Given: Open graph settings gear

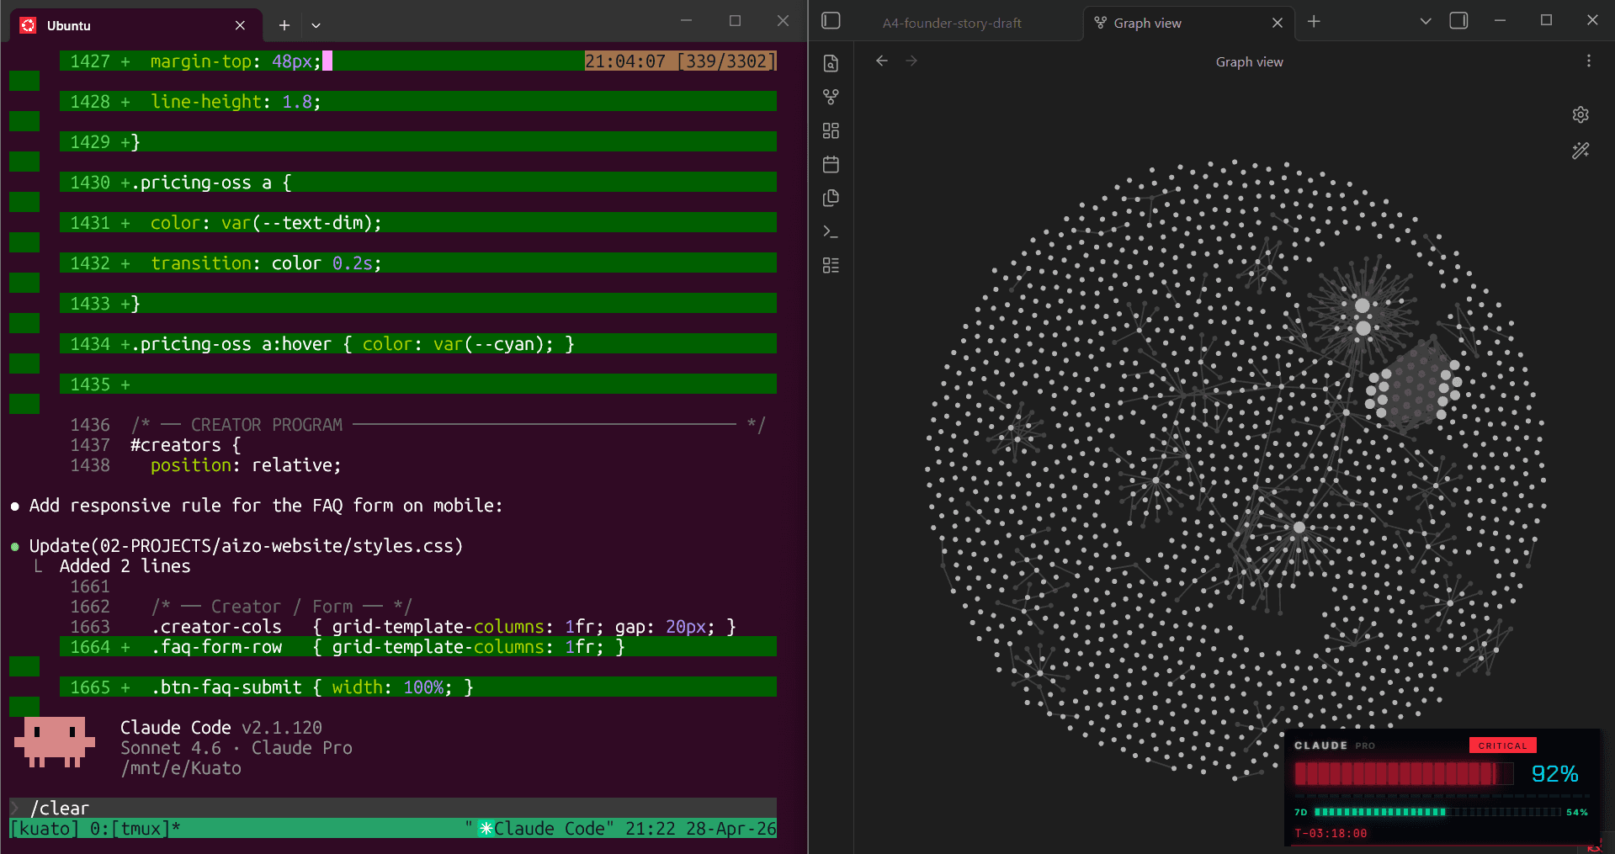Looking at the screenshot, I should [1580, 114].
